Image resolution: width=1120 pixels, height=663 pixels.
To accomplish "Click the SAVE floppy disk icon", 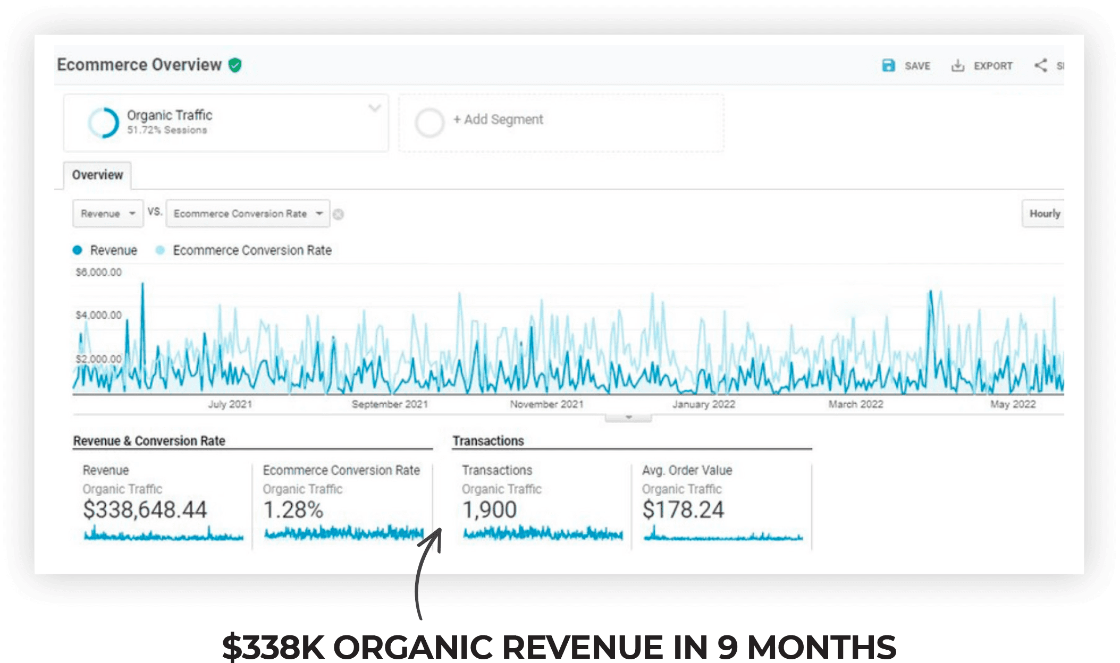I will pyautogui.click(x=888, y=65).
